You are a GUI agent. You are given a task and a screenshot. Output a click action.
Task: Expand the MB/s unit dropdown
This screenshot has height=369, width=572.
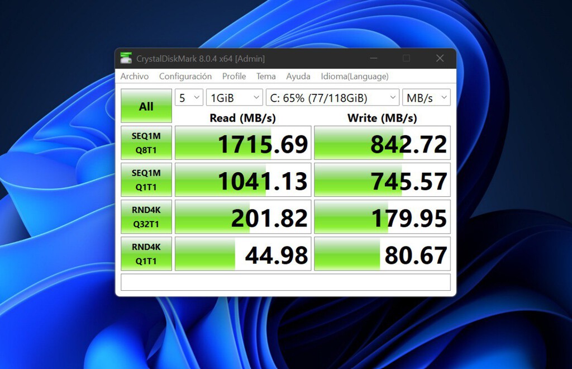coord(426,98)
